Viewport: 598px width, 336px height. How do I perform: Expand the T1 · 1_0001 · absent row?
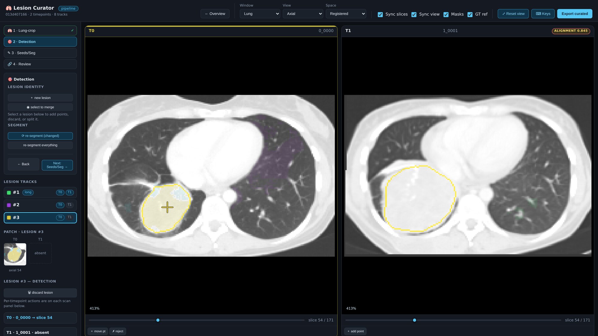(40, 332)
